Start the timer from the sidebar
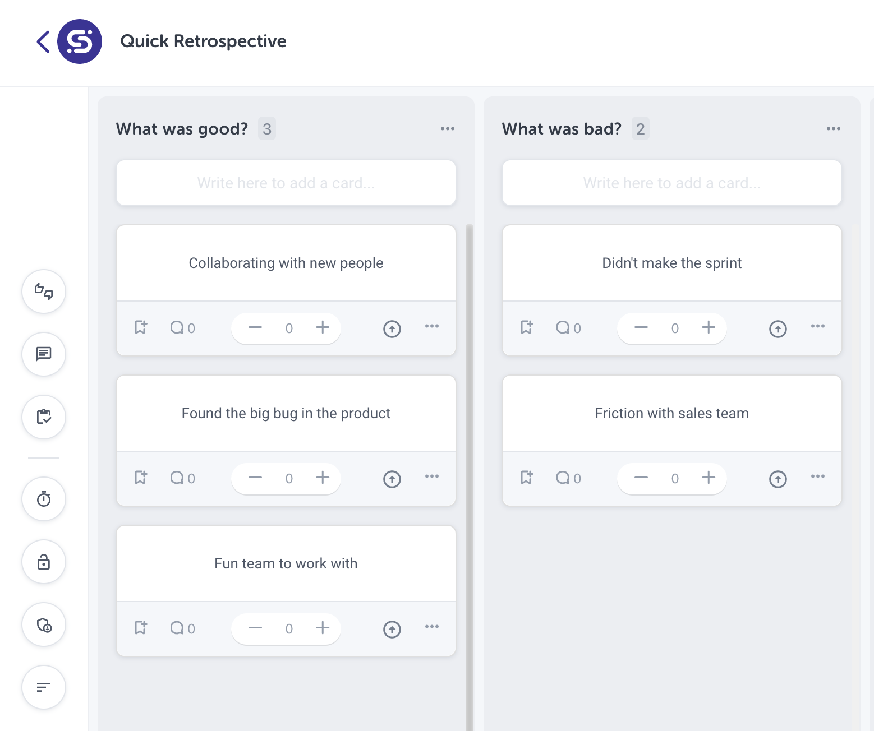874x731 pixels. 44,499
